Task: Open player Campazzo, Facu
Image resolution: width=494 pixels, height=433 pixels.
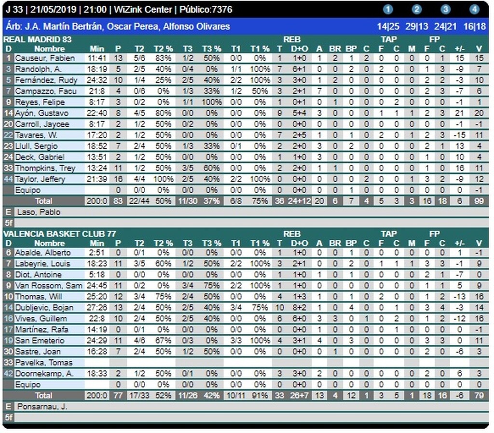Action: pos(46,91)
